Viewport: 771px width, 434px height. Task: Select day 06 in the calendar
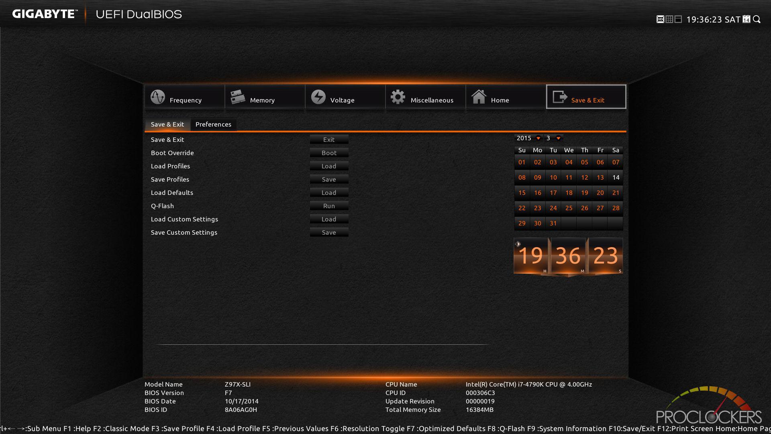(600, 162)
